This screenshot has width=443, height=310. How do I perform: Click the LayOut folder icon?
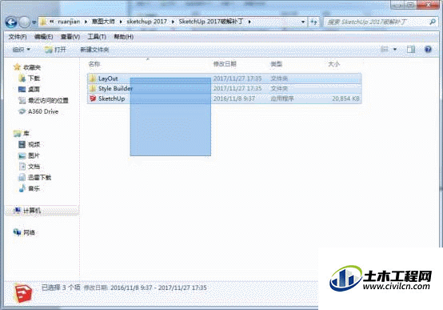click(93, 79)
